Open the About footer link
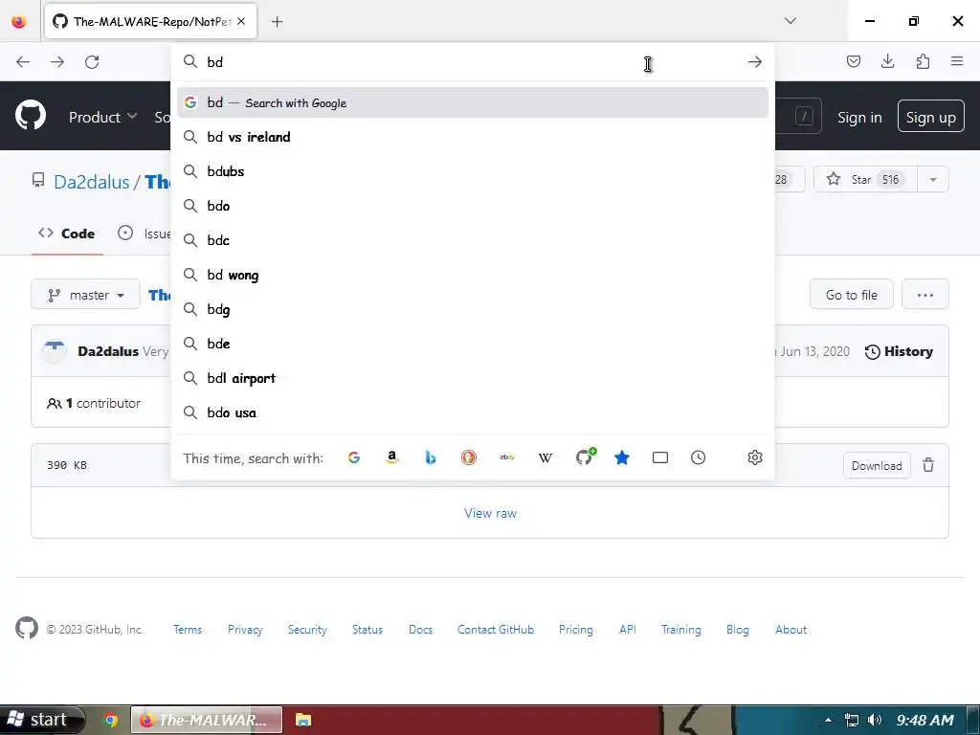This screenshot has height=735, width=980. [791, 630]
